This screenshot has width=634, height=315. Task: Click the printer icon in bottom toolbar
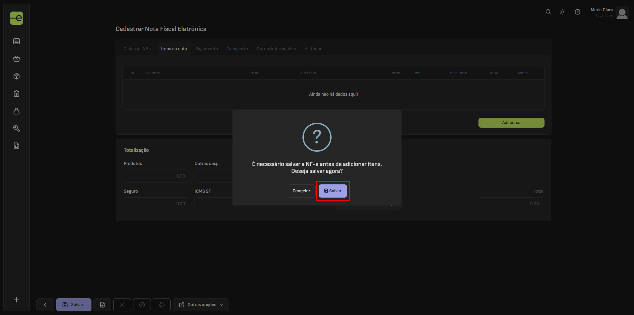click(x=162, y=305)
